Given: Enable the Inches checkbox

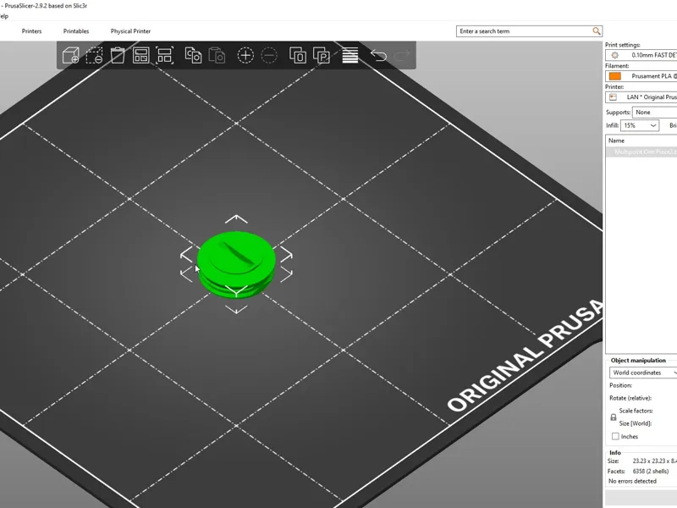Looking at the screenshot, I should tap(615, 436).
